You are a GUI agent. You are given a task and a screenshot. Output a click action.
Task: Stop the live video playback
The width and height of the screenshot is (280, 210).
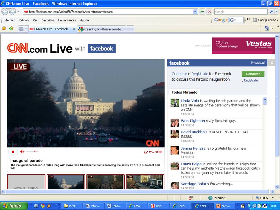point(13,152)
